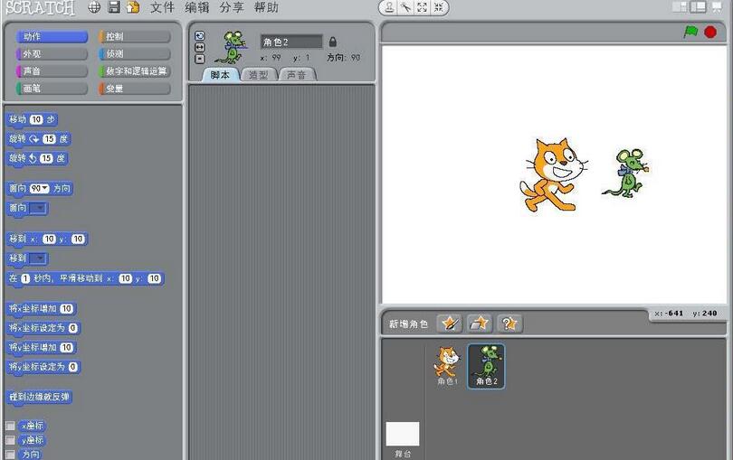Open the empty dropdown in 移到 block
733x460 pixels.
pos(39,258)
